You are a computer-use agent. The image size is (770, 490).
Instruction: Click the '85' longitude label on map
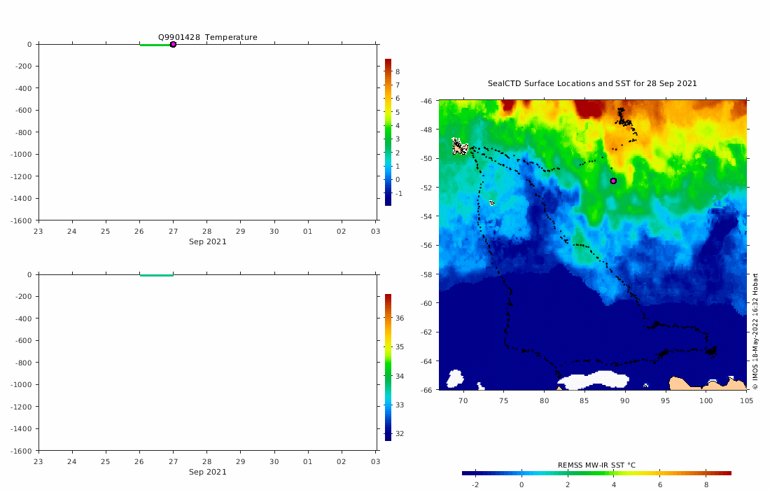tap(584, 400)
